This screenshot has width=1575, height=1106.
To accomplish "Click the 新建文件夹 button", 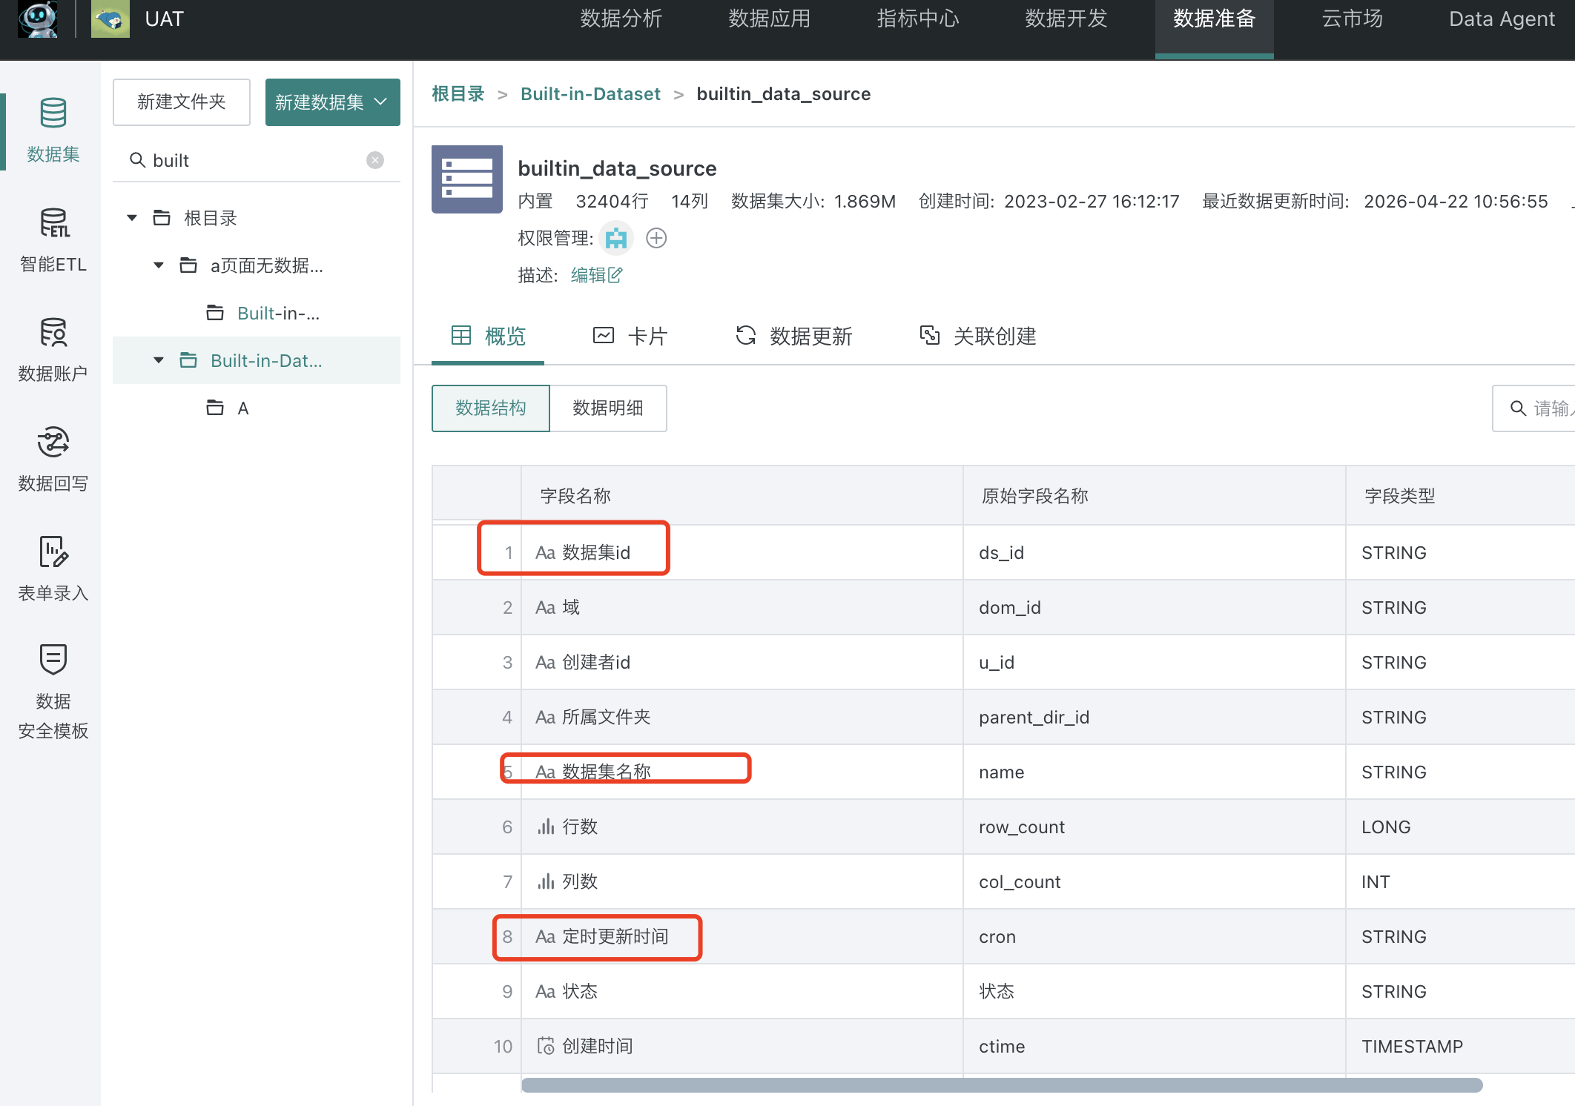I will (181, 102).
